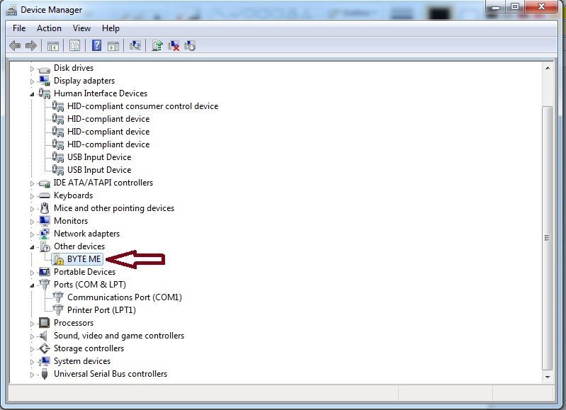Open the File menu
This screenshot has width=566, height=410.
pos(19,28)
